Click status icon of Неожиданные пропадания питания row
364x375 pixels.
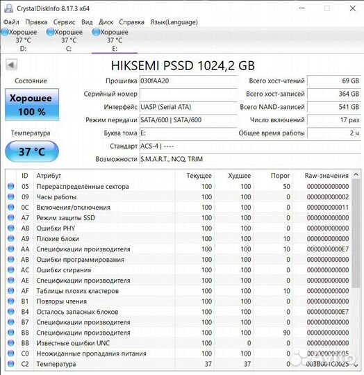coord(11,353)
